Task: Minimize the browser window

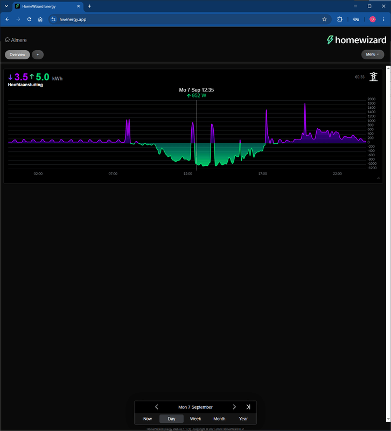Action: pyautogui.click(x=355, y=6)
